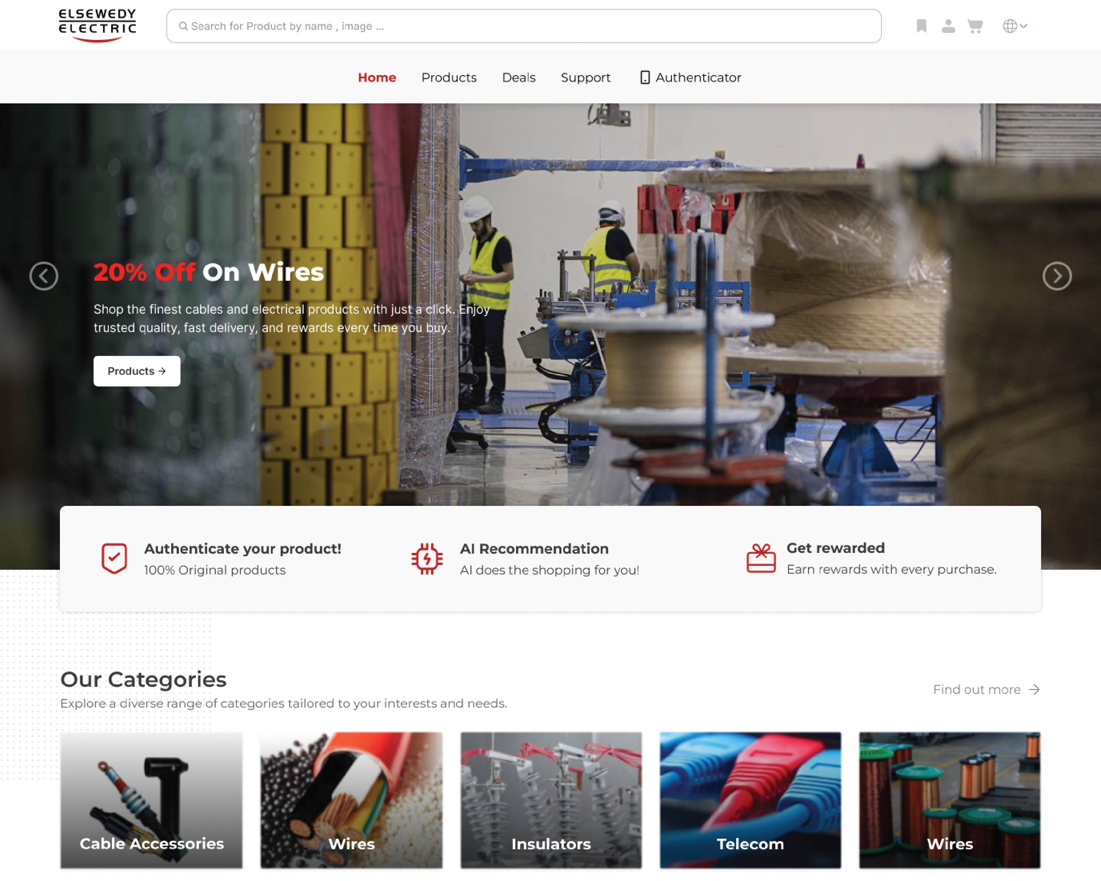Click the white Products banner button
Image resolution: width=1101 pixels, height=881 pixels.
(x=137, y=371)
